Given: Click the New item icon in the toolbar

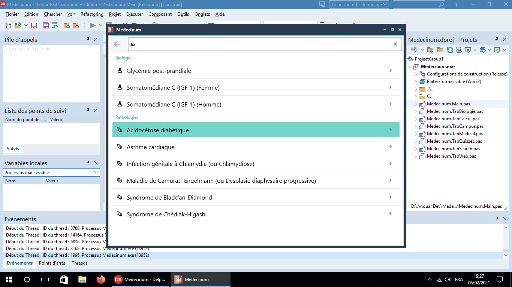Looking at the screenshot, I should pos(8,25).
